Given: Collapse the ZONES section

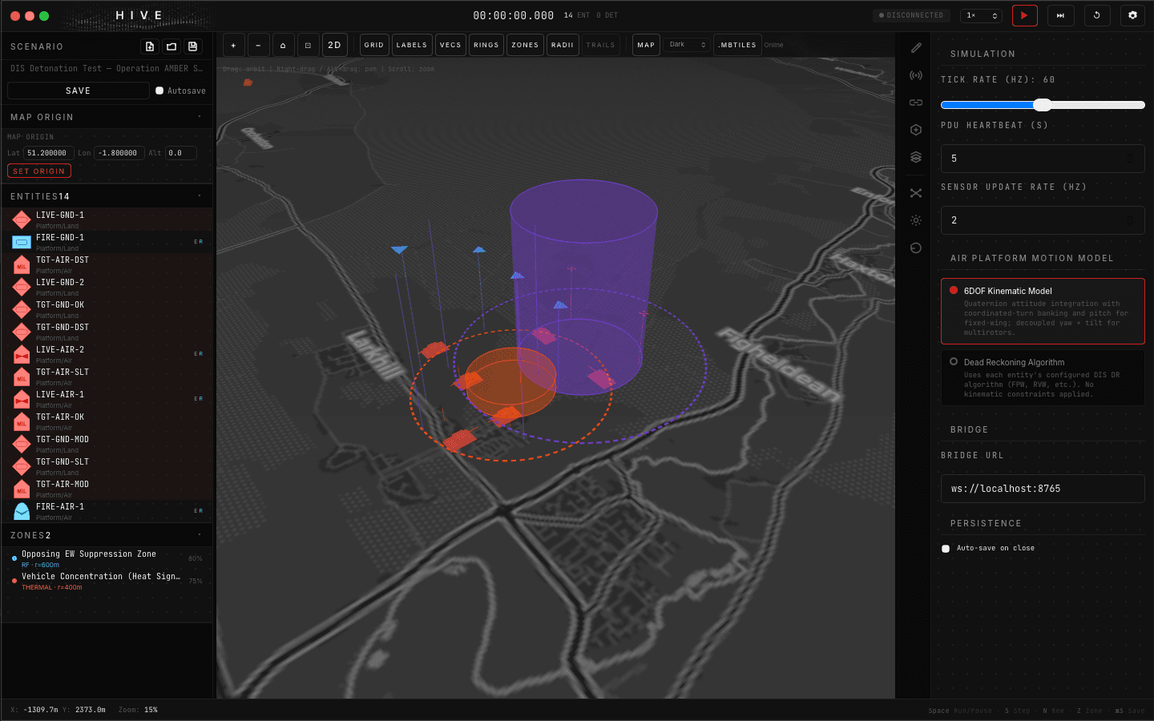Looking at the screenshot, I should [200, 535].
